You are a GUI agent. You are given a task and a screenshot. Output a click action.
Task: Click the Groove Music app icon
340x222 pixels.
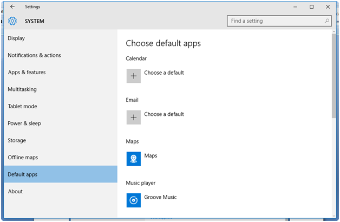[x=134, y=200]
